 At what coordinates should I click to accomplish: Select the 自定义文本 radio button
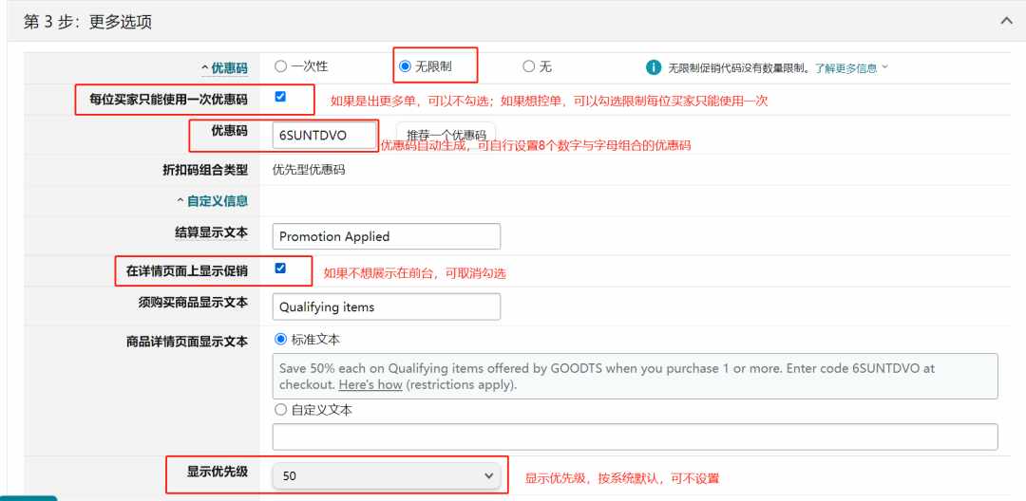[x=280, y=410]
